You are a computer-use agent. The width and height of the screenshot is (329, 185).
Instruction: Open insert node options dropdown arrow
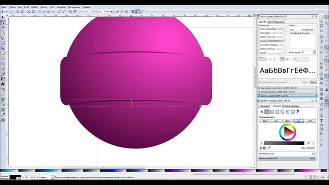click(x=7, y=12)
